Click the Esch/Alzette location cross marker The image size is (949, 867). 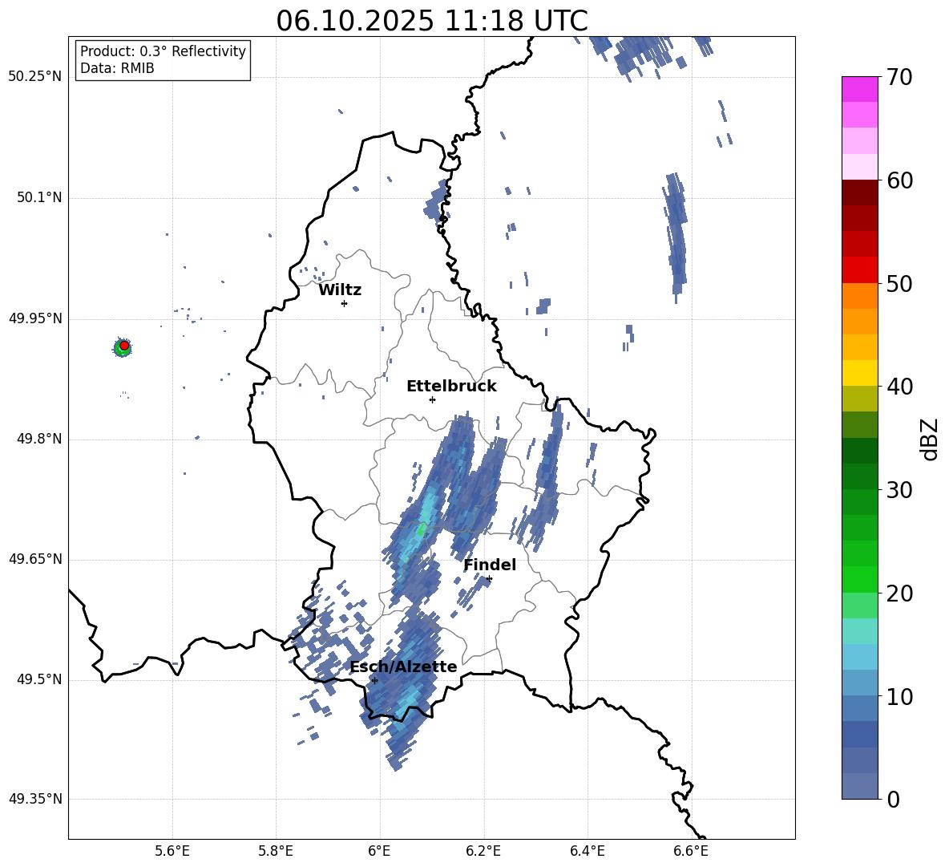(x=374, y=680)
